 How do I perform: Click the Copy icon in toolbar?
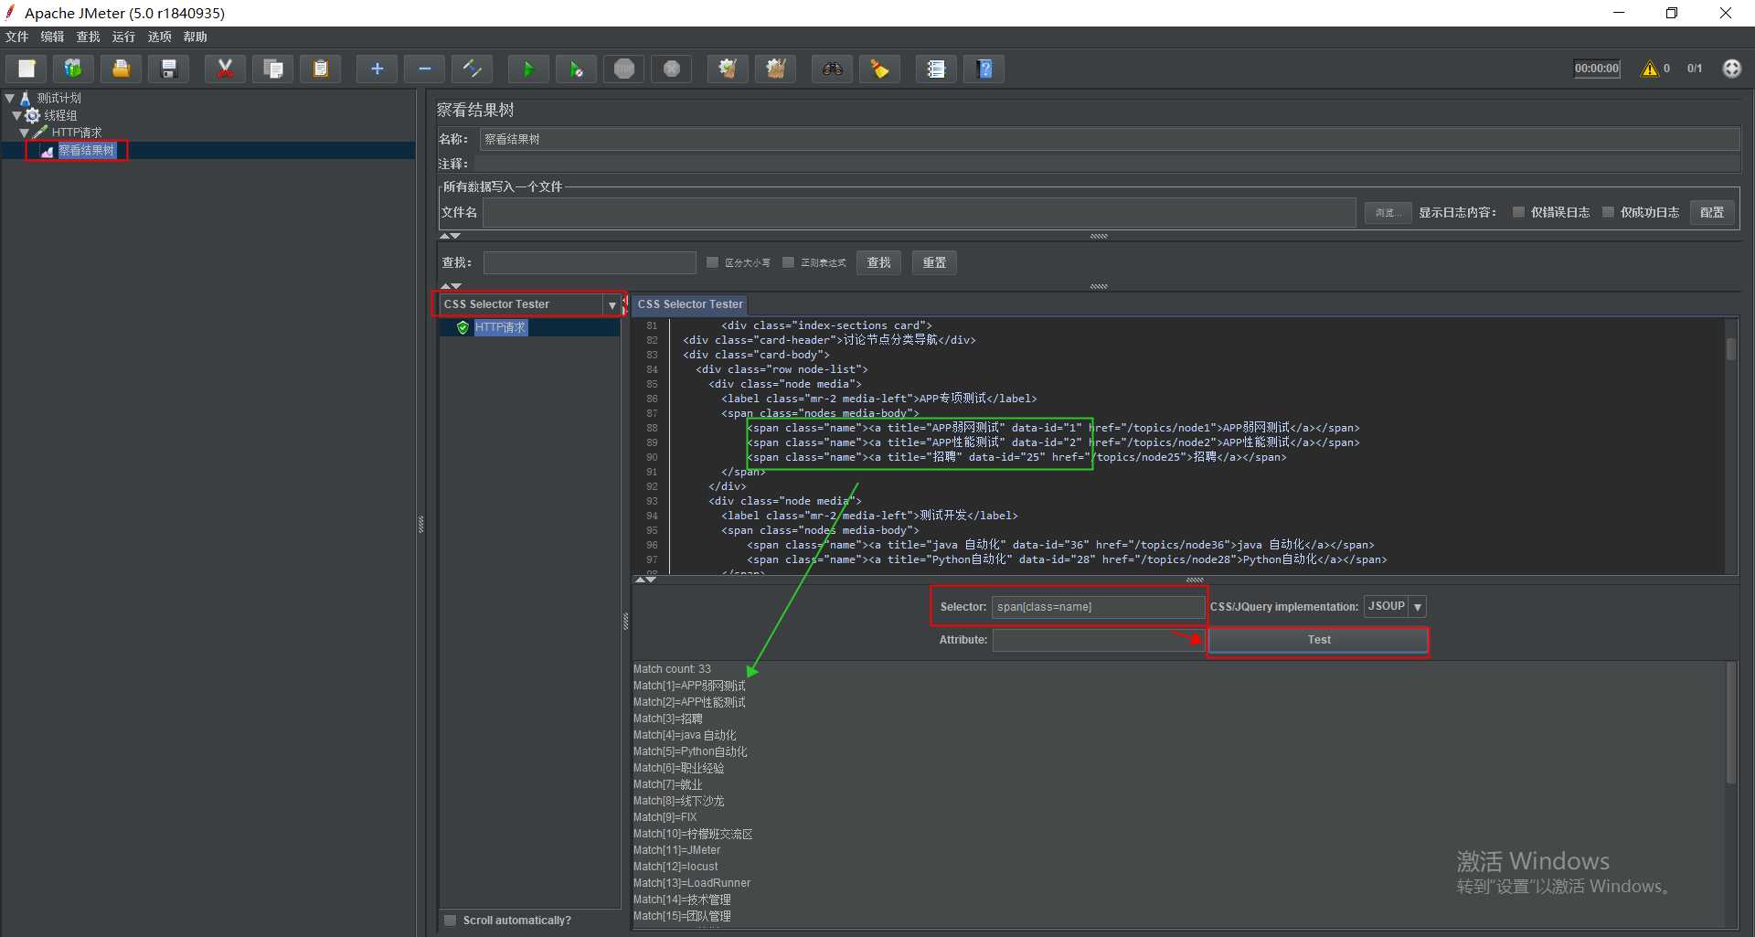(x=272, y=69)
